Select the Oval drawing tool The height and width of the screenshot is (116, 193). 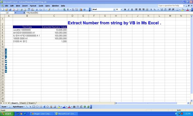37,107
